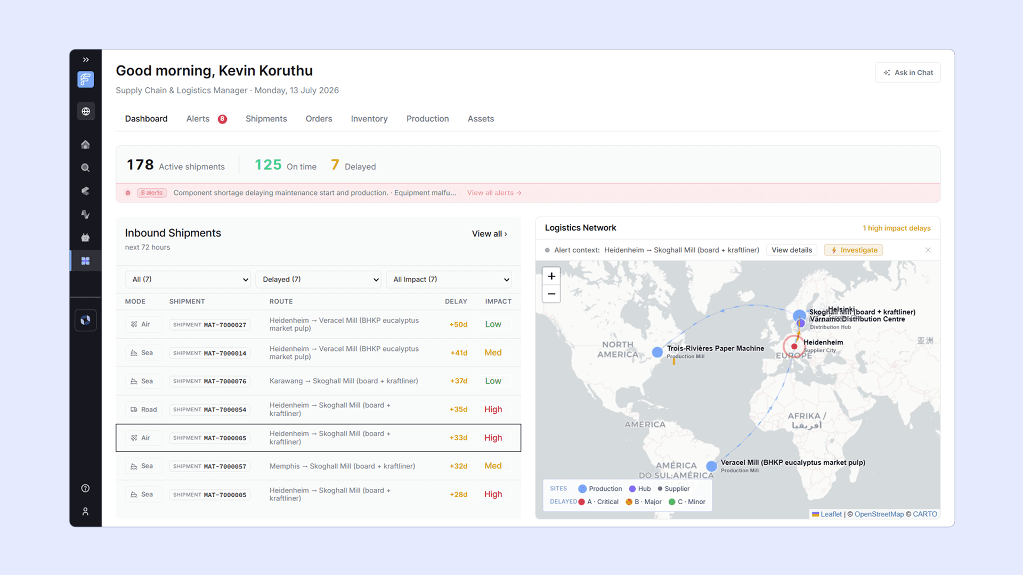Dismiss the alert context bar
Screen dimensions: 1023x575
point(928,250)
